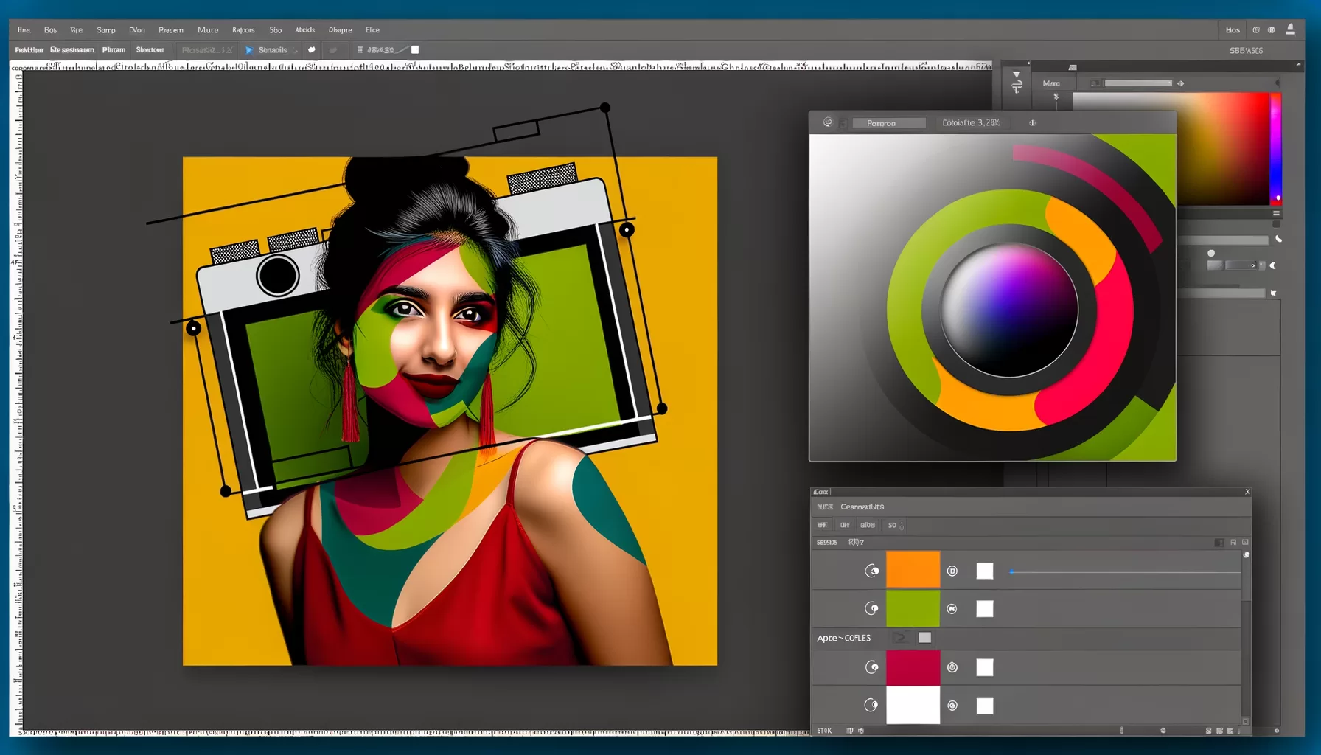Expand the Apte~COFLES group arrow
The height and width of the screenshot is (755, 1321).
coord(899,638)
